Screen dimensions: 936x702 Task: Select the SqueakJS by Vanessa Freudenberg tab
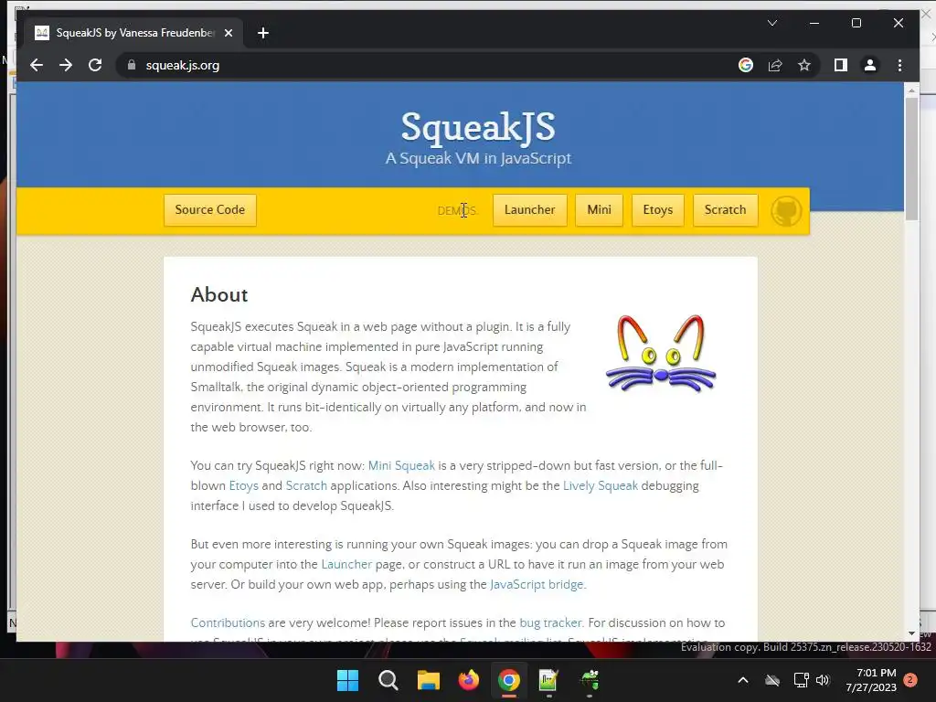click(x=133, y=33)
